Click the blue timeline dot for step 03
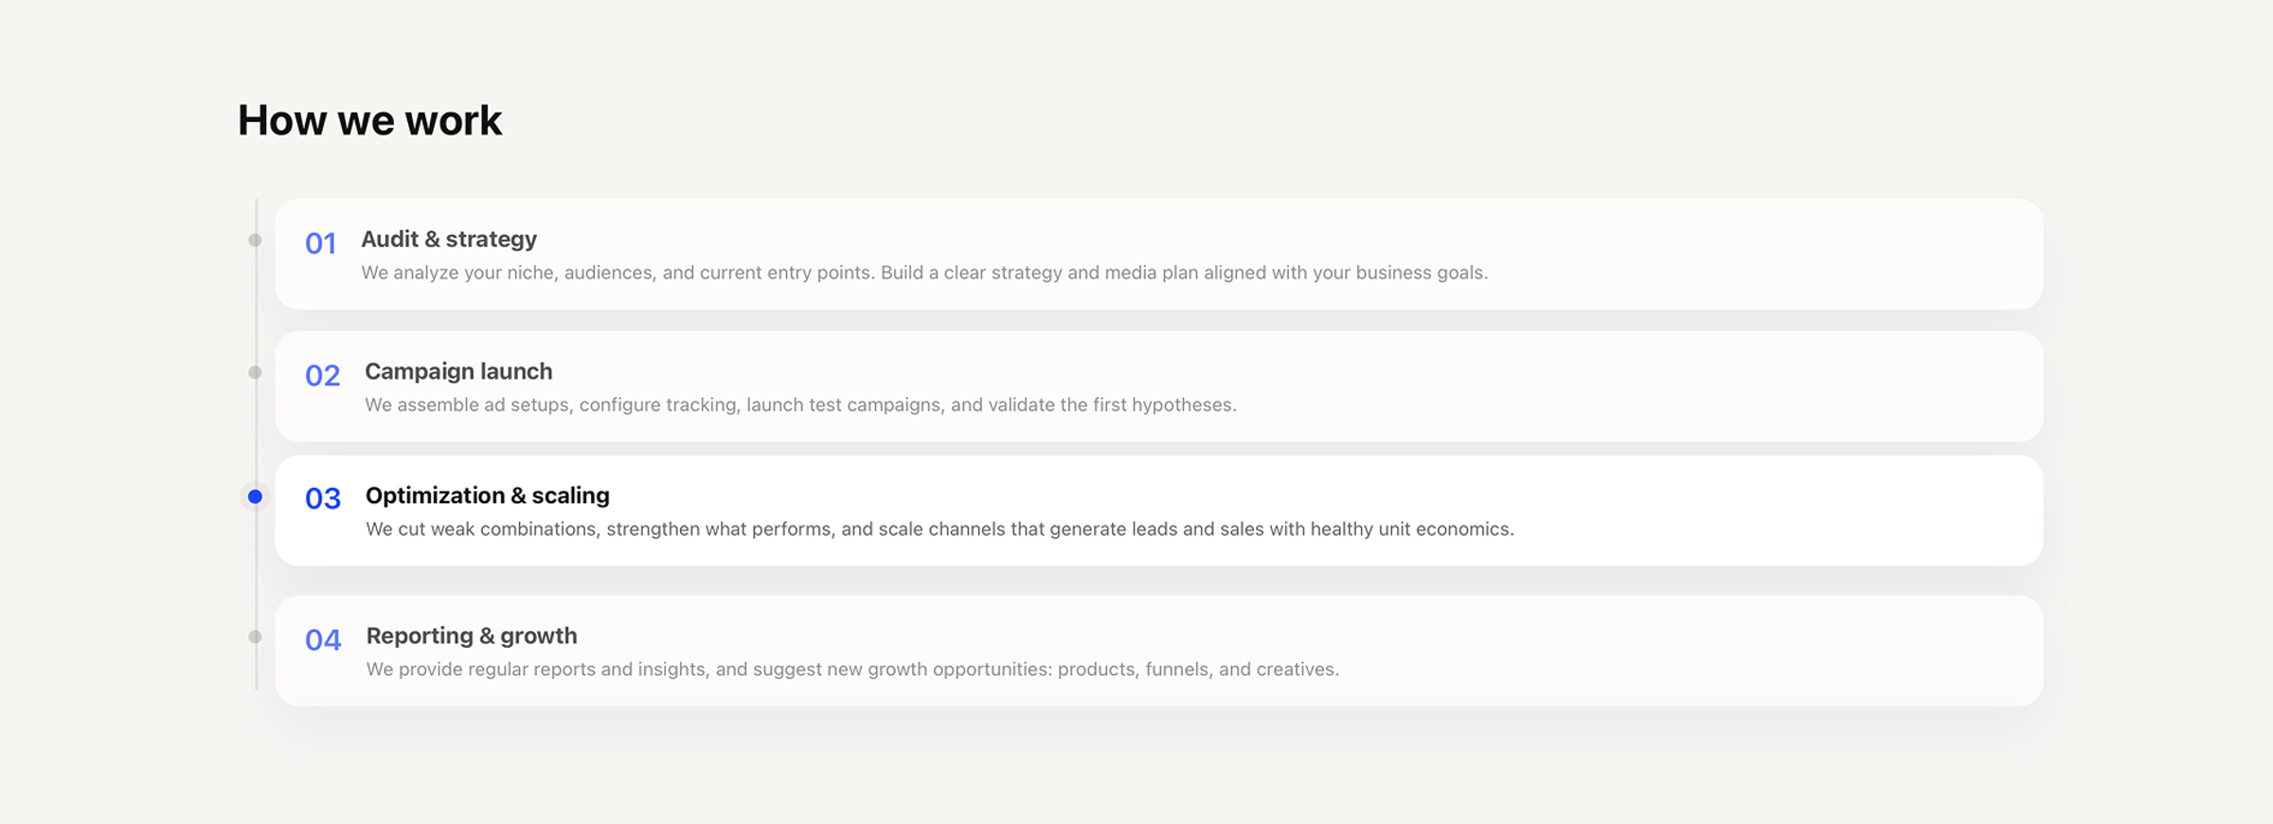Image resolution: width=2273 pixels, height=824 pixels. pyautogui.click(x=256, y=494)
